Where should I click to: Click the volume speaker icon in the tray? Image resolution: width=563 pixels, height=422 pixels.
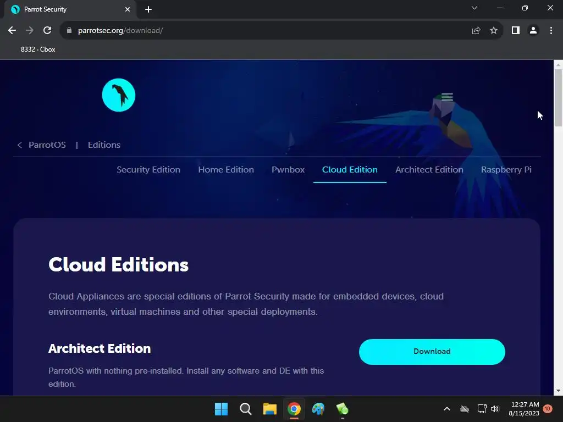495,409
